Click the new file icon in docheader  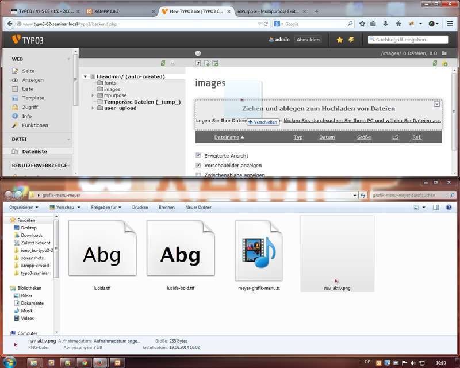pyautogui.click(x=207, y=63)
